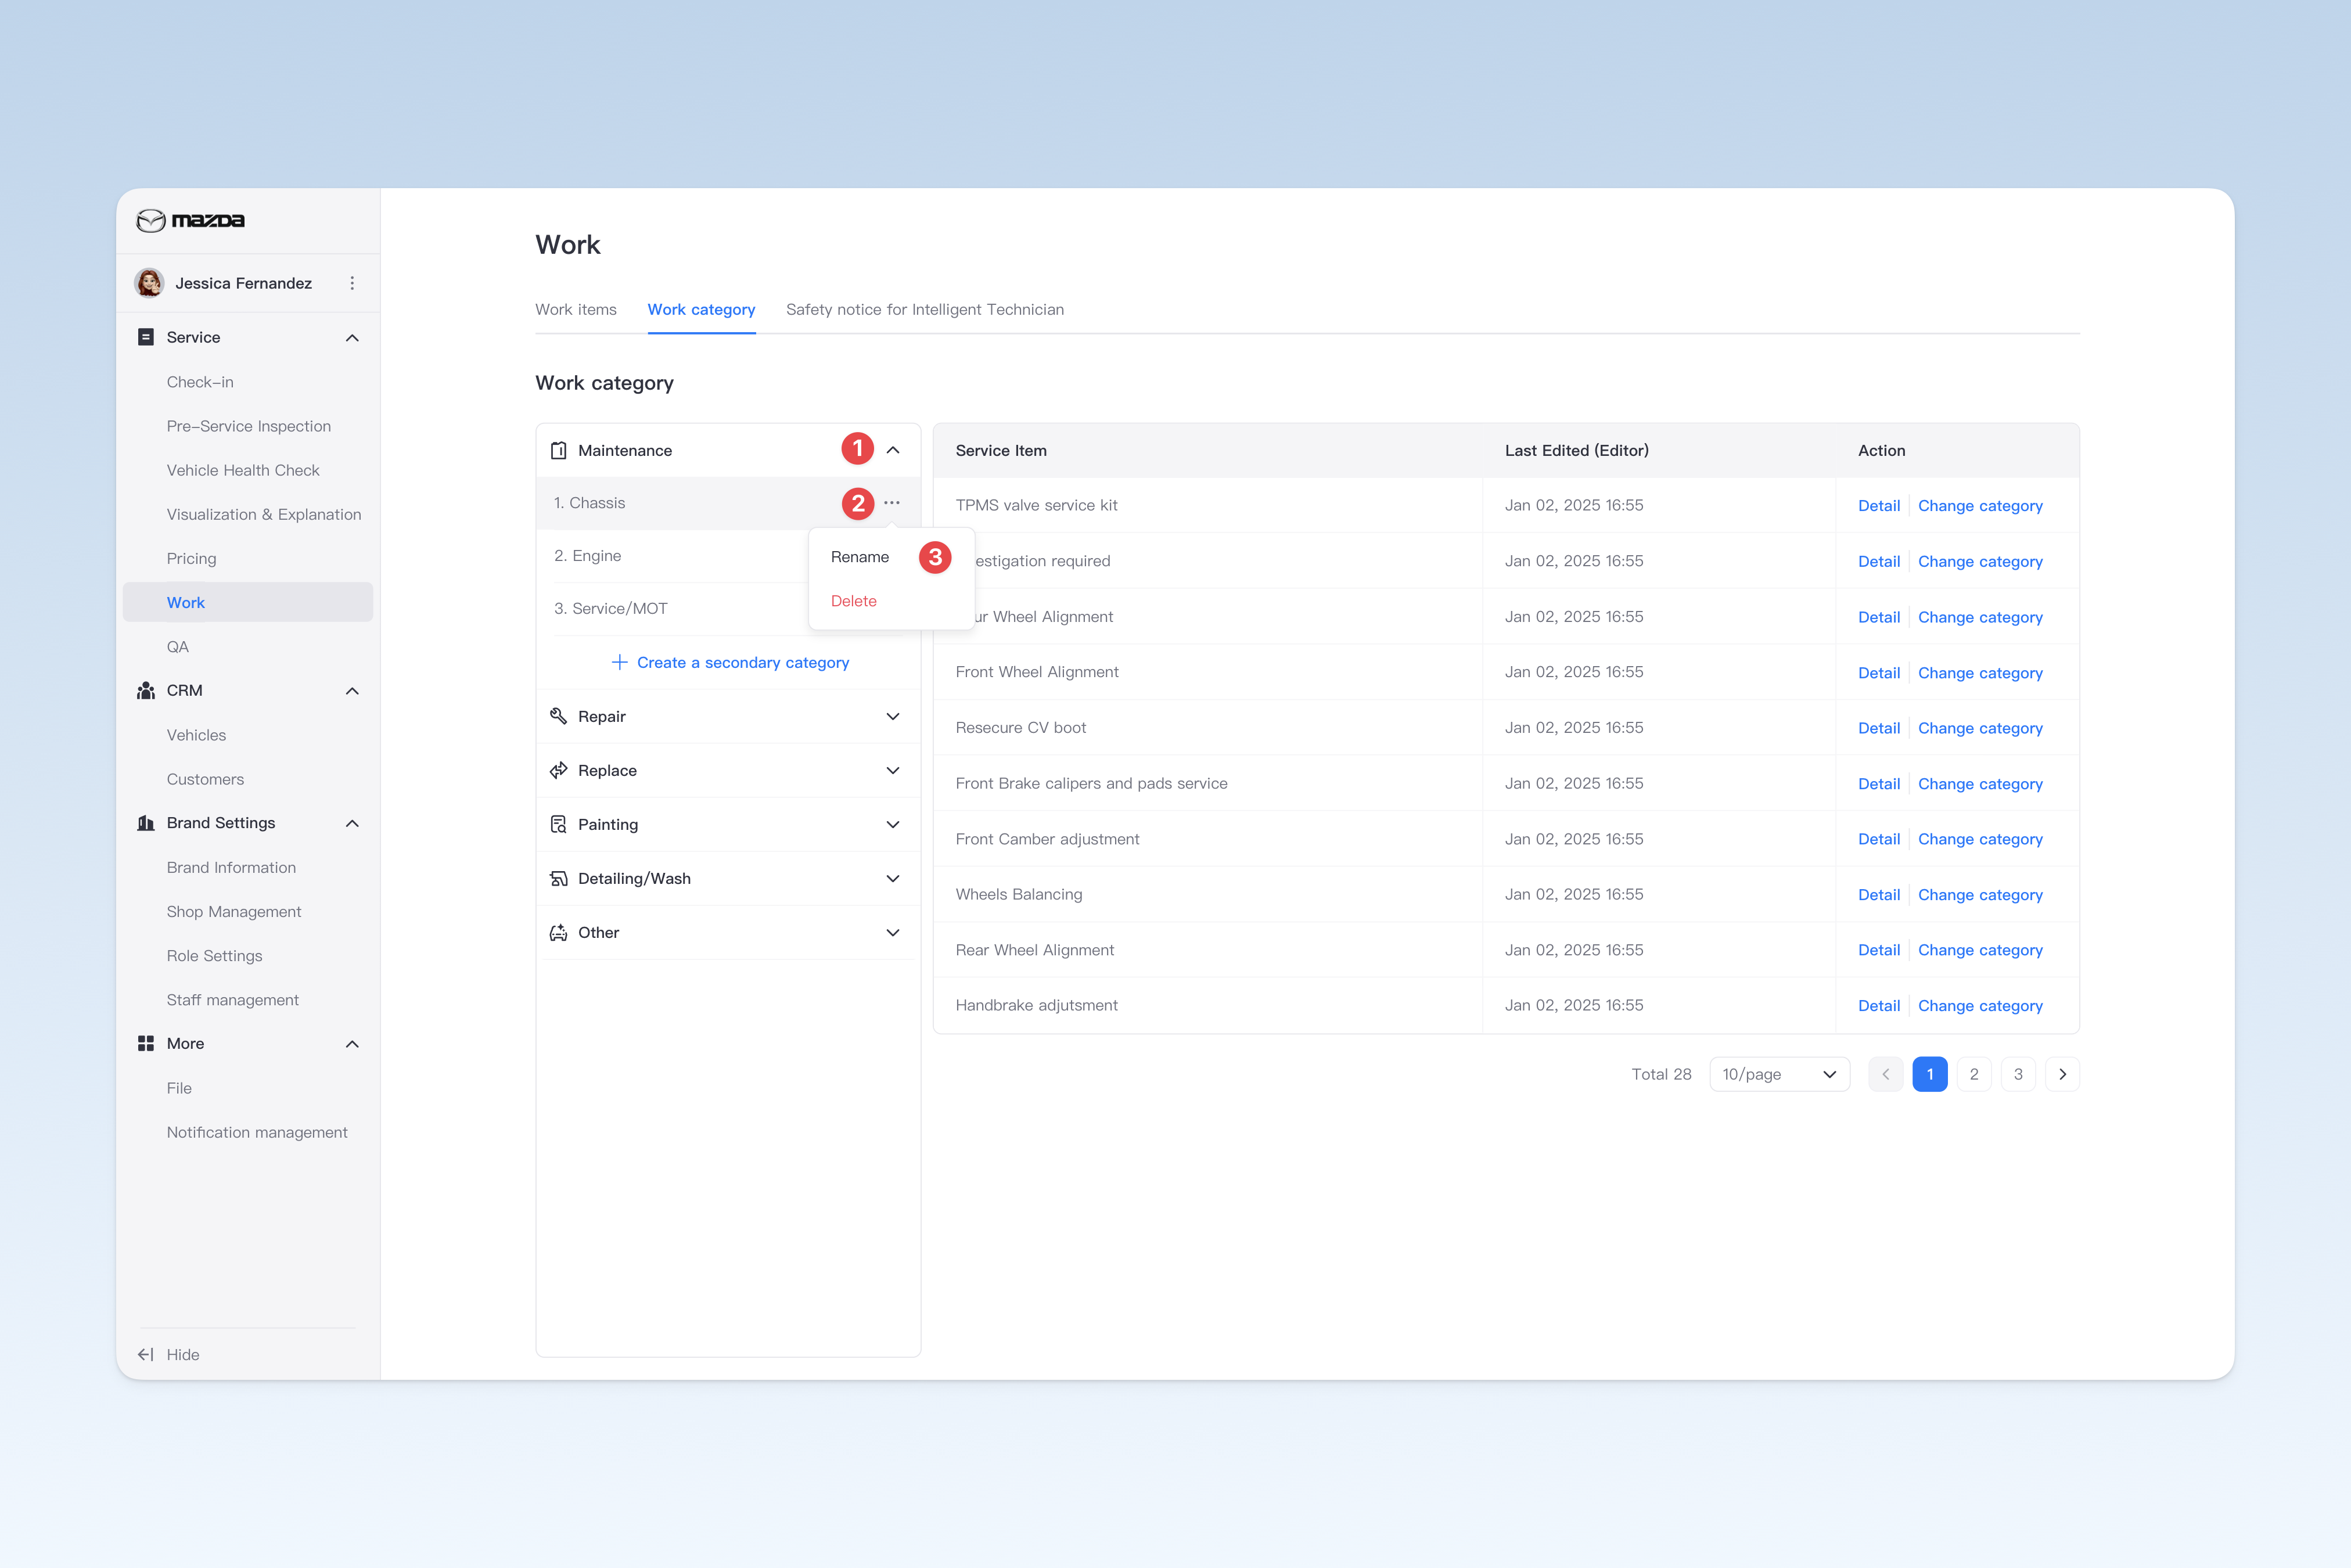Open Role Settings
The image size is (2351, 1568).
(x=214, y=955)
